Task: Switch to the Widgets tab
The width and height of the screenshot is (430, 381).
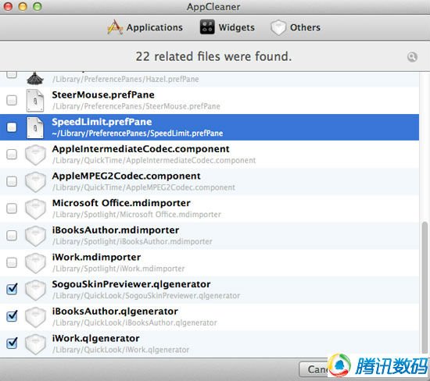Action: (x=228, y=27)
